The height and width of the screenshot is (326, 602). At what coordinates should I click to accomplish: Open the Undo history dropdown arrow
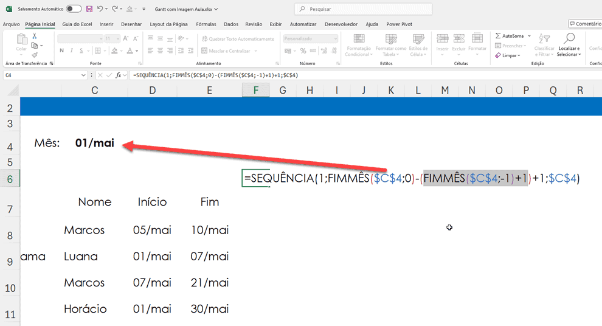[x=106, y=9]
